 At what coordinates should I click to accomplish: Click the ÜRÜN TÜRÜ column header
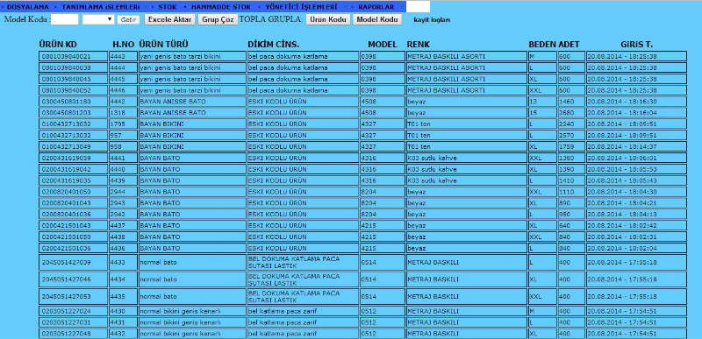point(163,45)
